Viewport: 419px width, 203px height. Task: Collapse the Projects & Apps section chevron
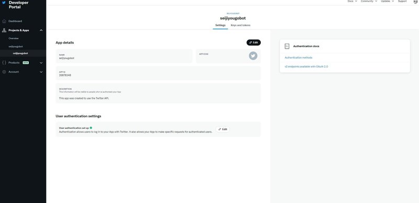(x=41, y=30)
